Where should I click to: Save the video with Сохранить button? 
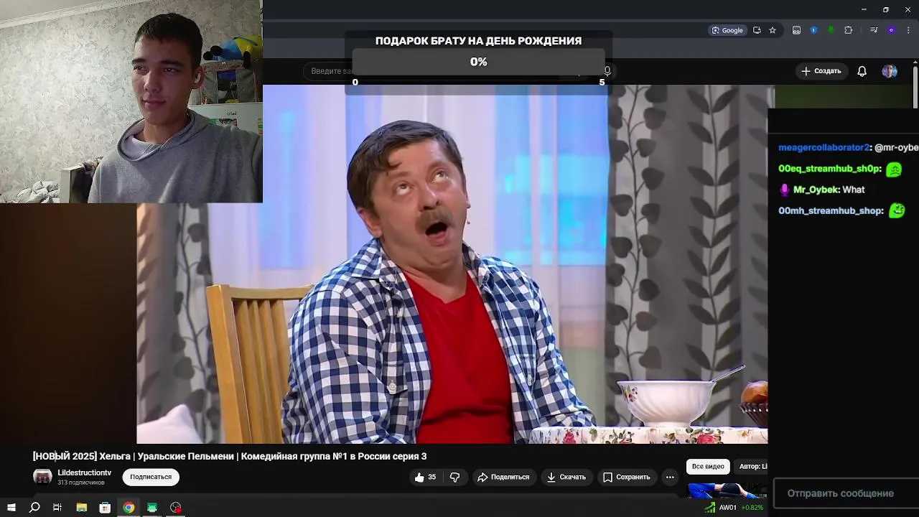pos(627,477)
